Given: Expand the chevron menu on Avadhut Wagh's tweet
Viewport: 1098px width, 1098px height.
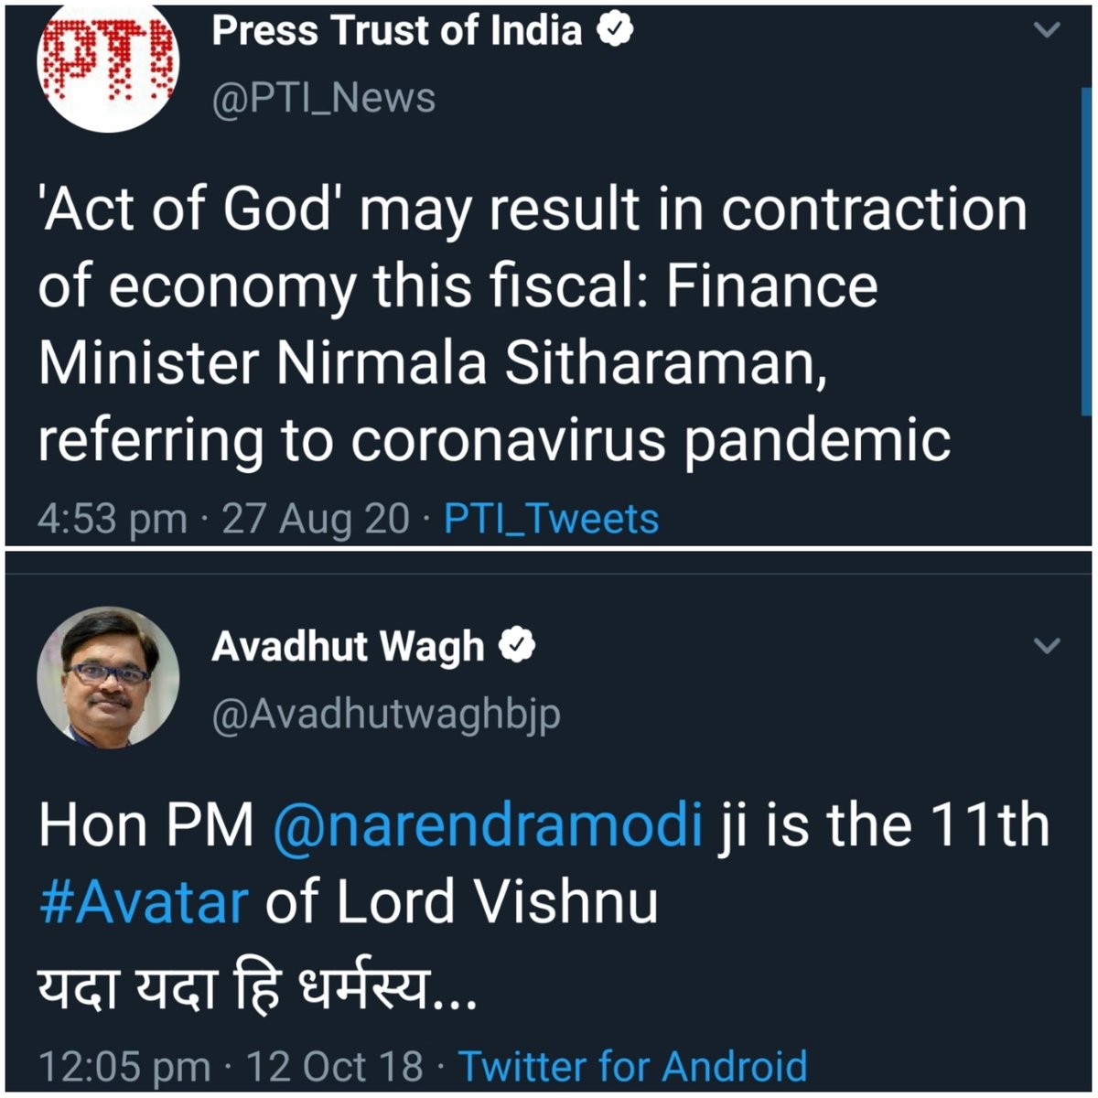Looking at the screenshot, I should (x=1047, y=646).
